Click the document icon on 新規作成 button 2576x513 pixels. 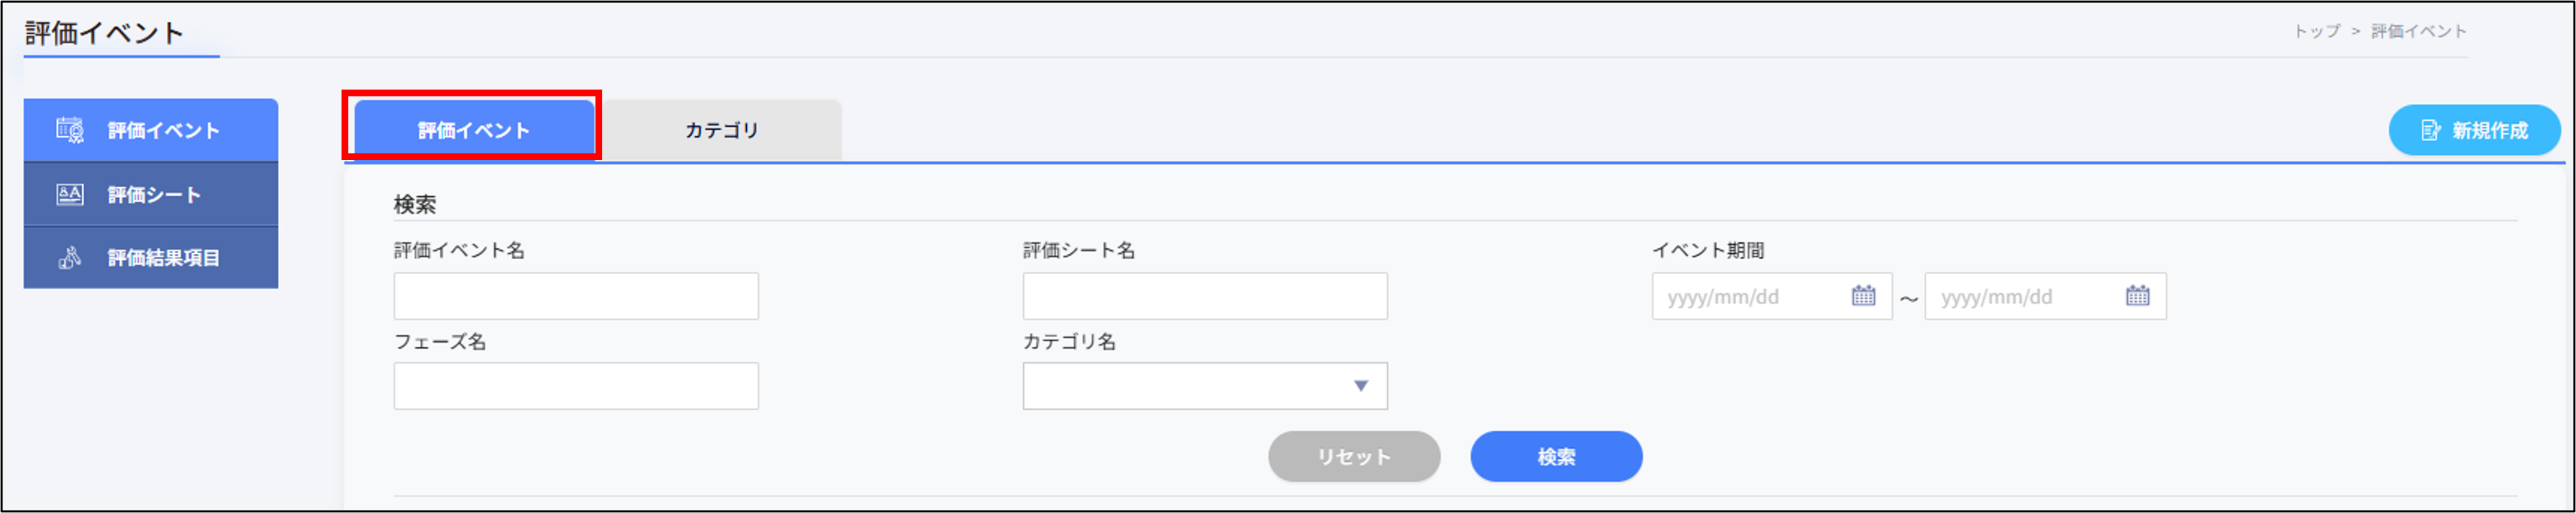pyautogui.click(x=2429, y=129)
